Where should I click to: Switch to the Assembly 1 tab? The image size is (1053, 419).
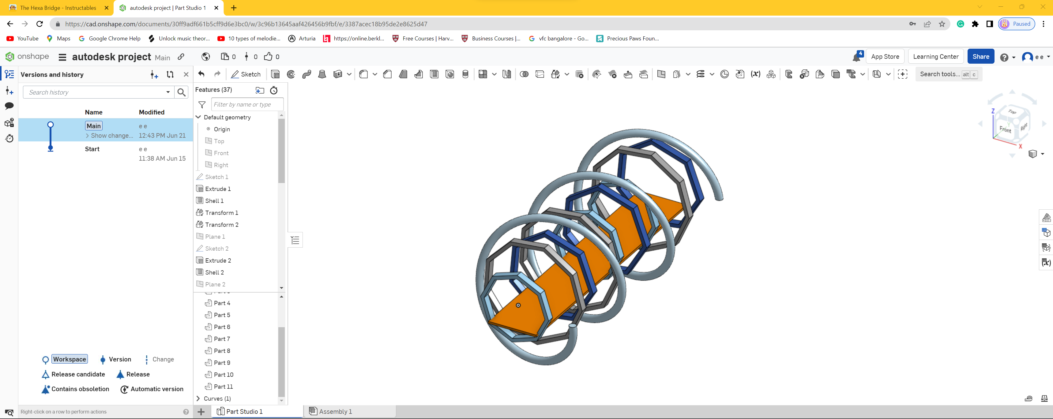(335, 411)
